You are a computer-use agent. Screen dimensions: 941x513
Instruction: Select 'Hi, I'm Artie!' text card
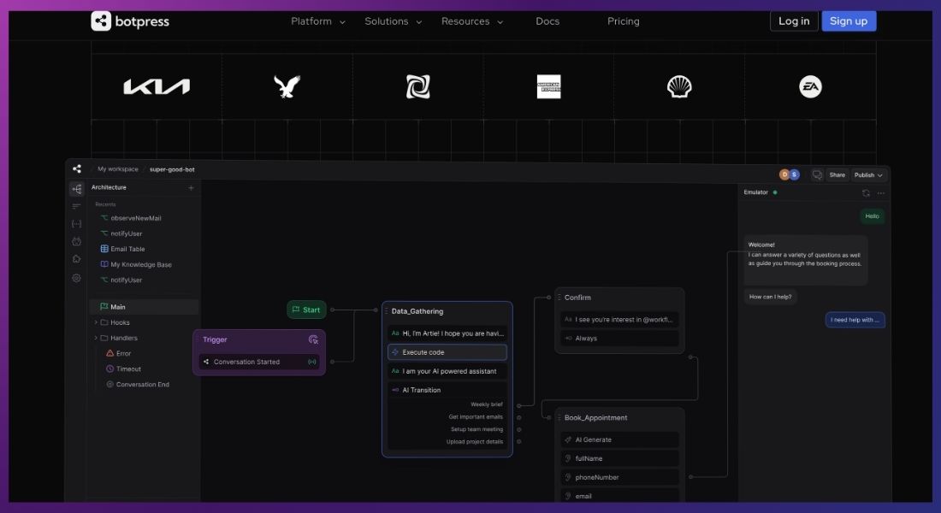point(447,333)
